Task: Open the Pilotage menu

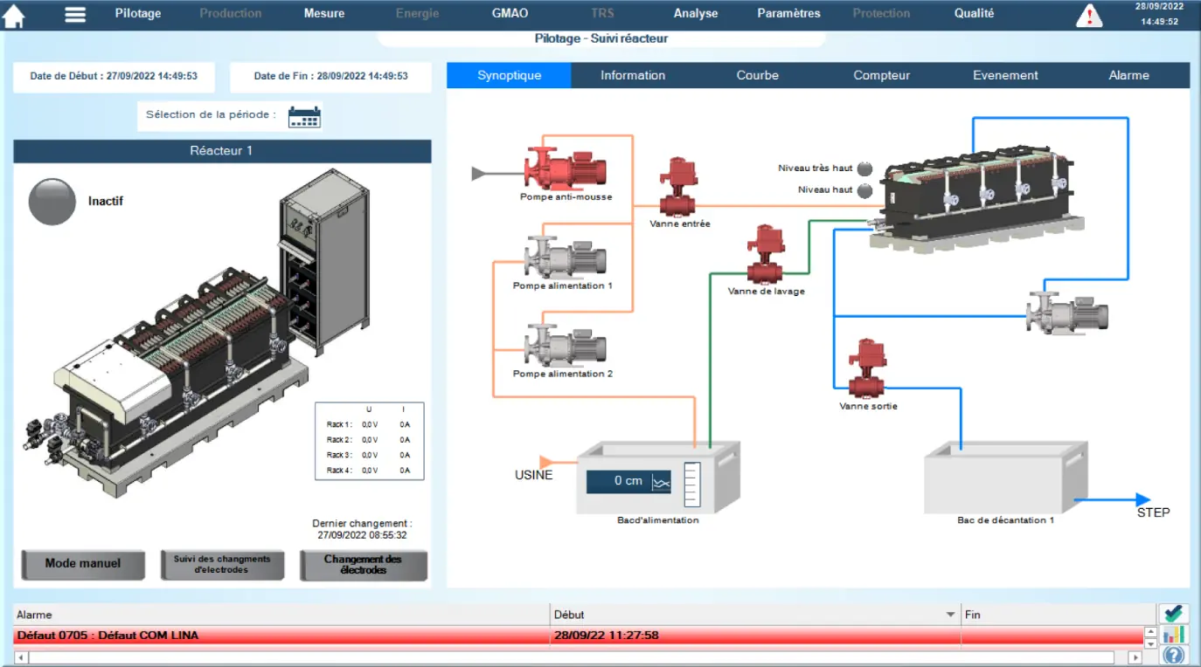Action: pyautogui.click(x=138, y=13)
